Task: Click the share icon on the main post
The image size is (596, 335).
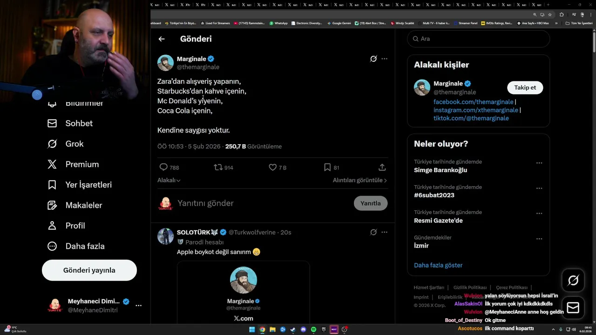Action: 382,167
